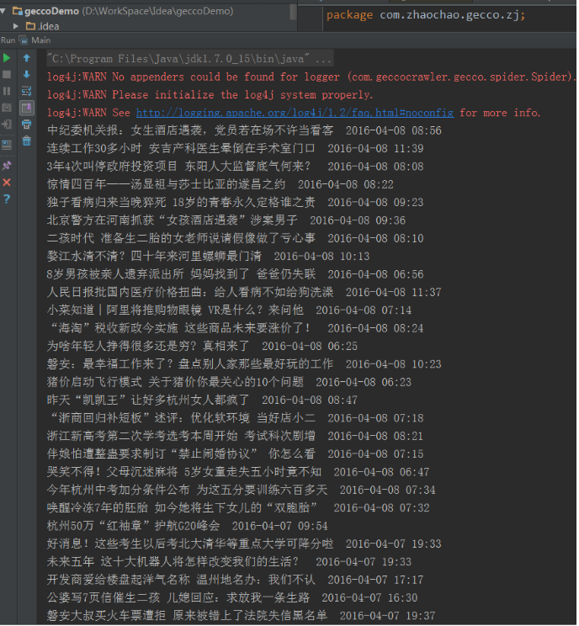Click the package com.zhaochao.gecco.zj line in the editor
Screen dimensions: 579x626
(426, 15)
